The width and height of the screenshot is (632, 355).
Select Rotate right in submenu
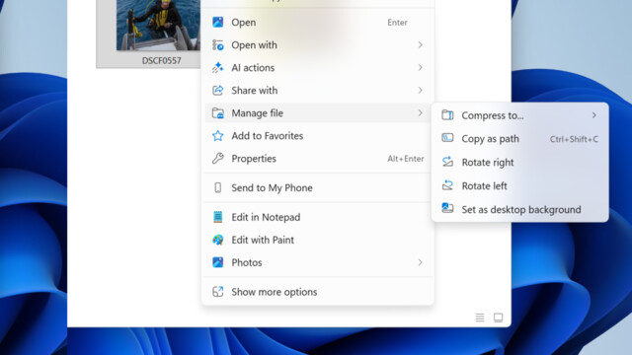tap(520, 162)
